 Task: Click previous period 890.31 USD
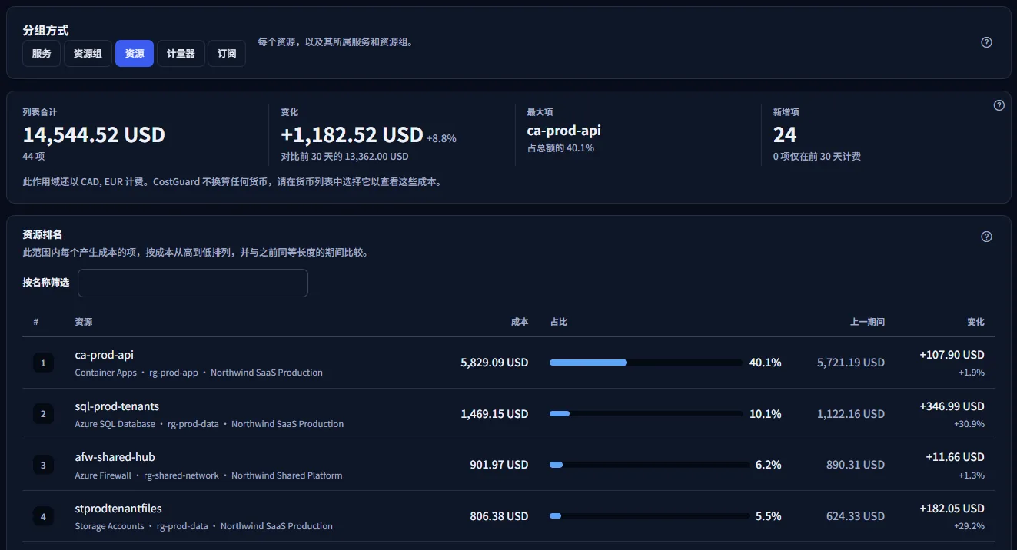(x=856, y=465)
